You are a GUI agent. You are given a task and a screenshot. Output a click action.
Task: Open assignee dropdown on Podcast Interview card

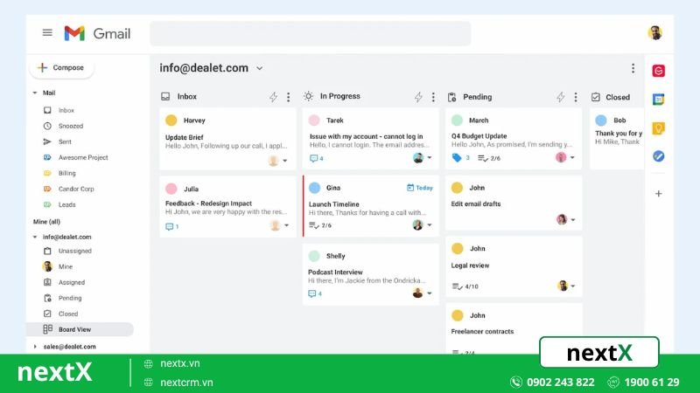coord(430,293)
